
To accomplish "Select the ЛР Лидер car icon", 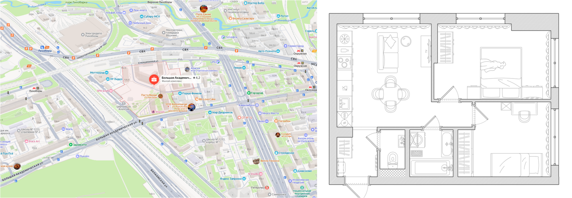I will point(108,79).
